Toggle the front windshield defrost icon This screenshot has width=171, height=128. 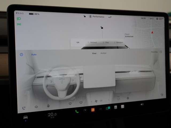[70, 103]
